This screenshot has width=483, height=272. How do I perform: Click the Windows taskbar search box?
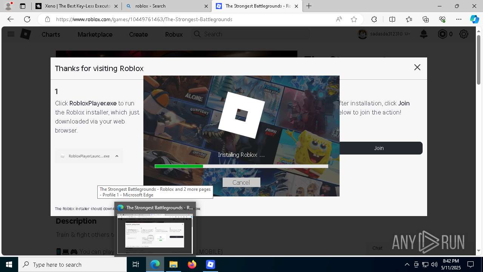click(x=72, y=264)
